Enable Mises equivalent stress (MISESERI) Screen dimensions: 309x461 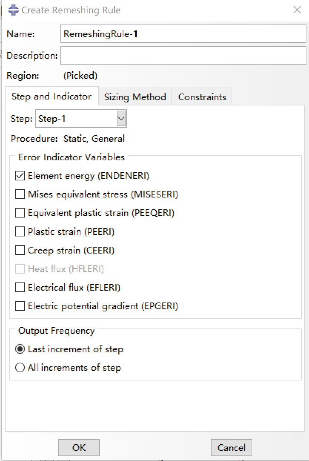(20, 194)
